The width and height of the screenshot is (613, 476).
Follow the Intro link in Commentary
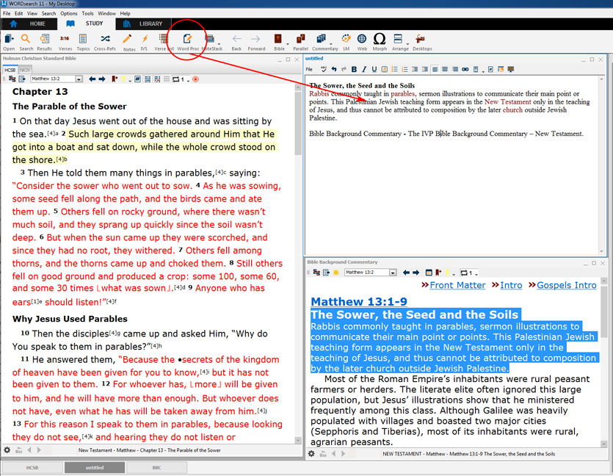tap(511, 285)
